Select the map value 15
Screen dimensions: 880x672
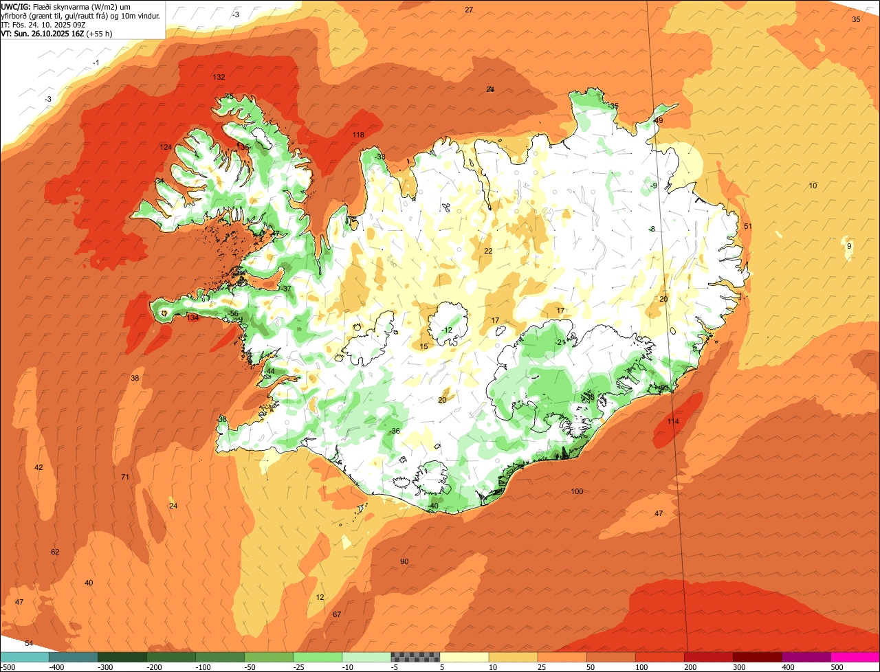(x=423, y=347)
